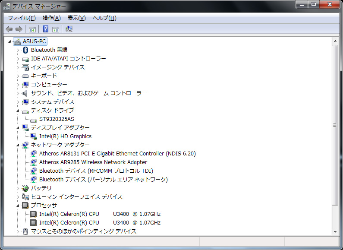Click the Back arrow toolbar icon
This screenshot has height=250, width=343.
pos(9,29)
